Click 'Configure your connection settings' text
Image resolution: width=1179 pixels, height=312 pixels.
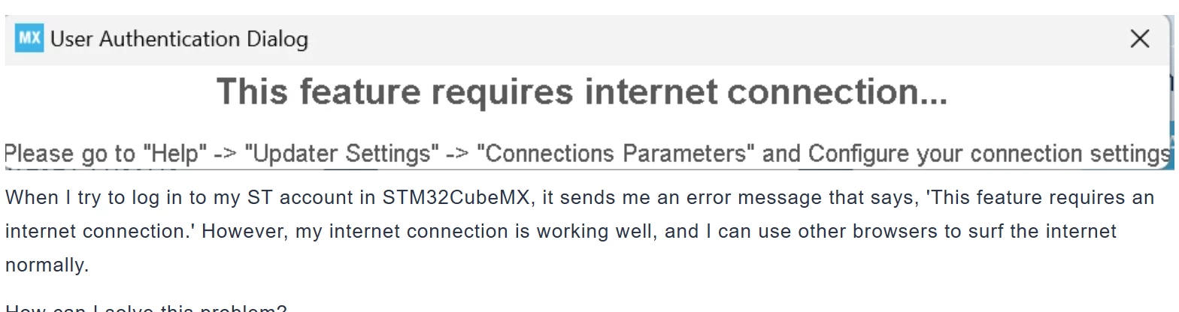coord(989,154)
